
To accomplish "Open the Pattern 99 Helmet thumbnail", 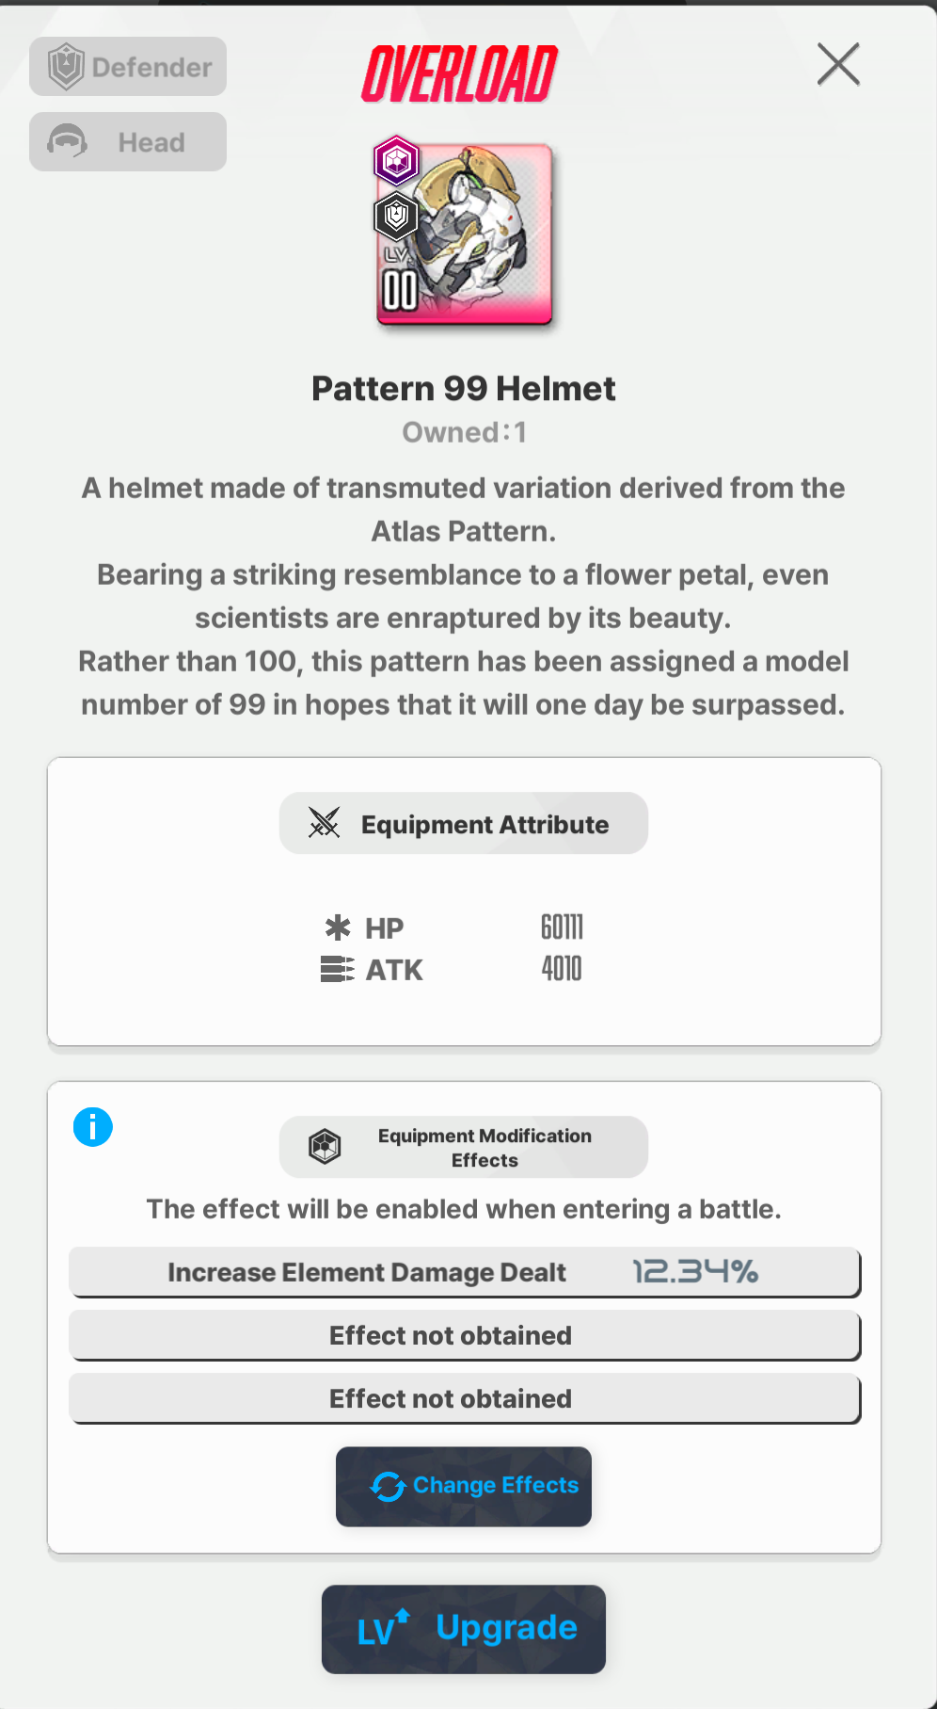I will (464, 234).
